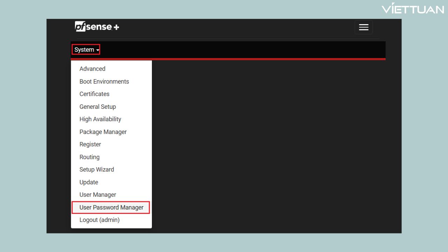448x252 pixels.
Task: Toggle the hamburger navigation menu
Action: [x=364, y=27]
